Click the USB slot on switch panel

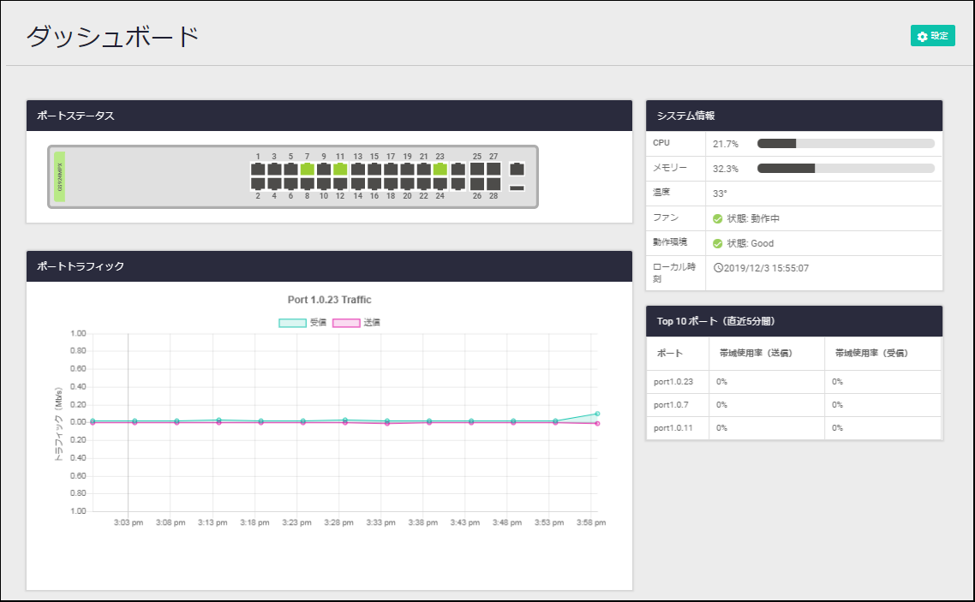(x=517, y=188)
